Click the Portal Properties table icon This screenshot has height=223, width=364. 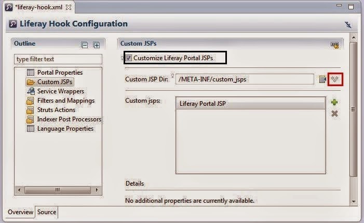[31, 72]
